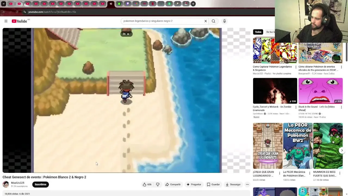Click the '18,836 vistas 6 dic 2021' description text
Image resolution: width=348 pixels, height=196 pixels.
click(x=17, y=194)
